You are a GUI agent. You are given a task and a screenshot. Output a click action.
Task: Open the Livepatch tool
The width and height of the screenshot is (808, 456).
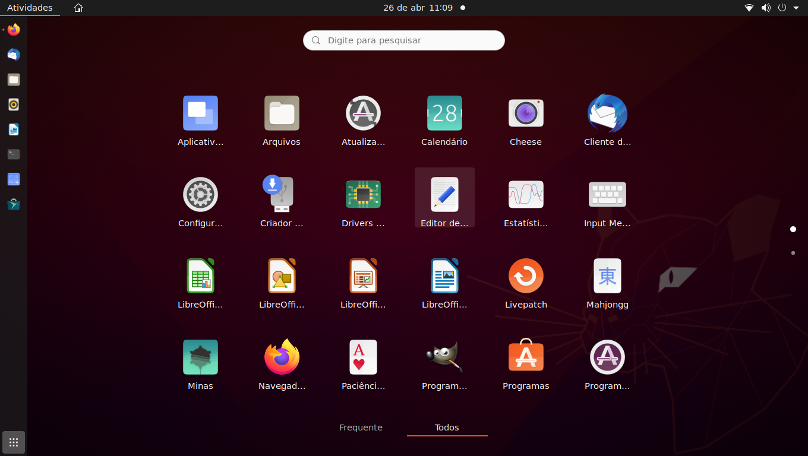pos(525,275)
